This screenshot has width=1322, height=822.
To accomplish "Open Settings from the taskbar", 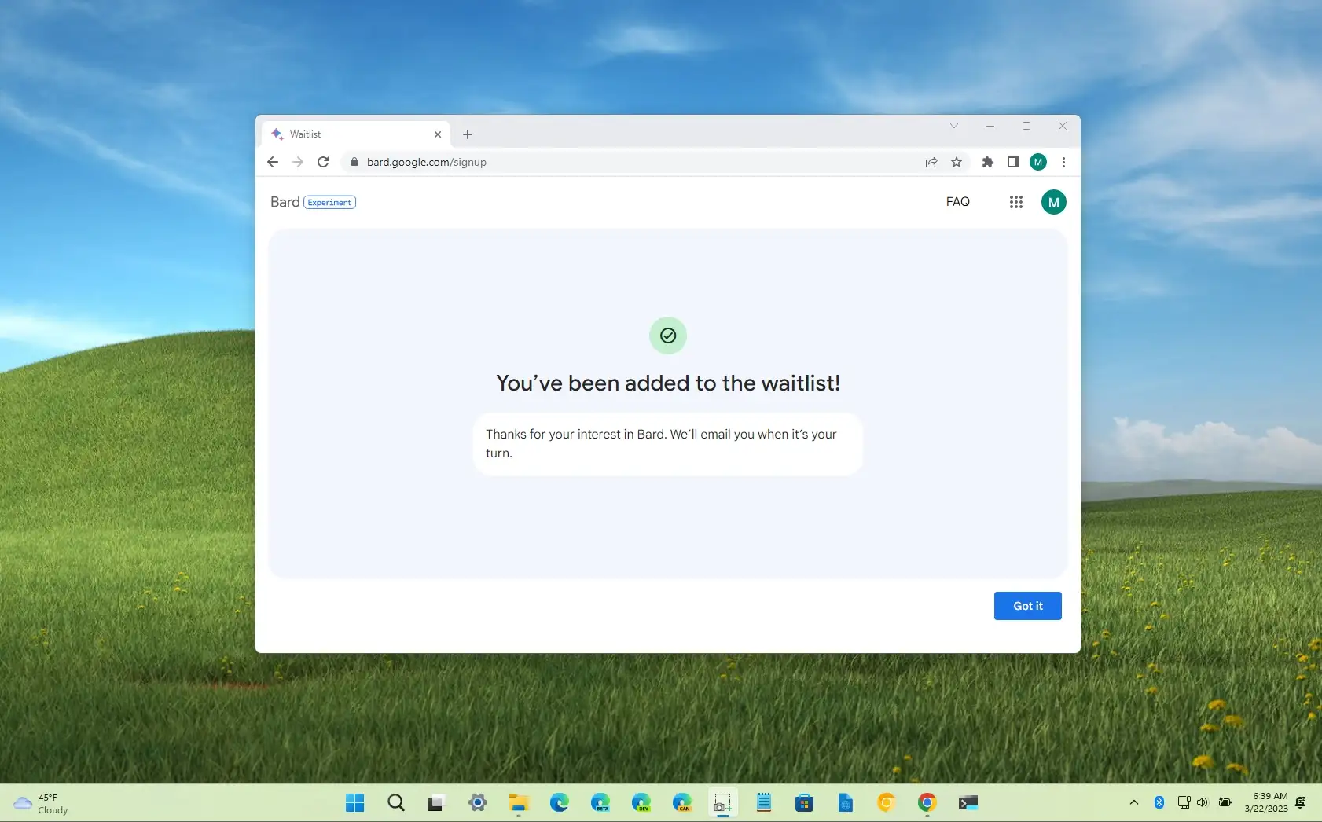I will (x=478, y=802).
